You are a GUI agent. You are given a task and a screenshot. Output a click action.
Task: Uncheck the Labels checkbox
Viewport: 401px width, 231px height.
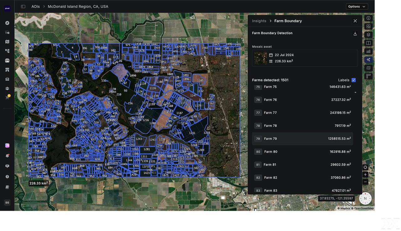[x=354, y=80]
